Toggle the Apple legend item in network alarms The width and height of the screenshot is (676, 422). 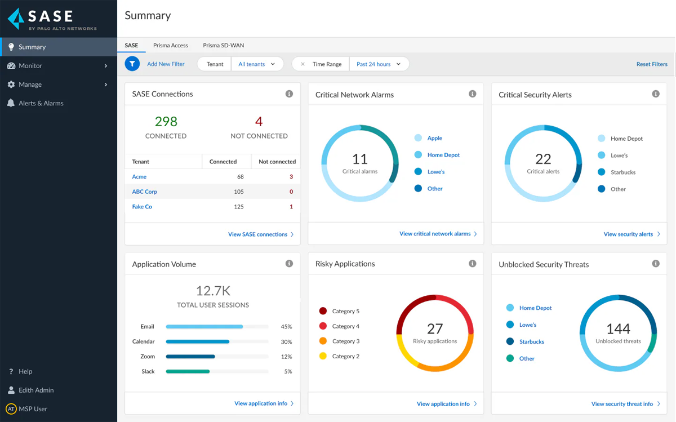[435, 138]
